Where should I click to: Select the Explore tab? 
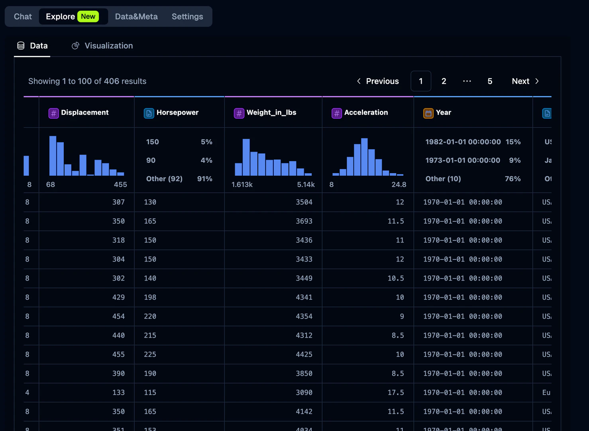tap(61, 16)
